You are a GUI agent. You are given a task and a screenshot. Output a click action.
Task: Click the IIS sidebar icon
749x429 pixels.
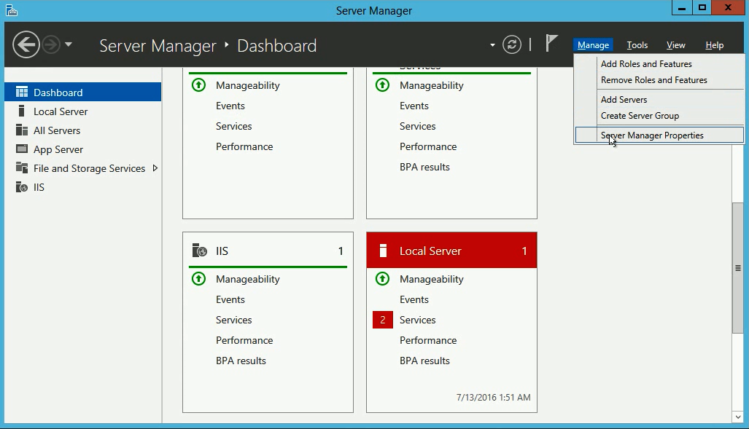pyautogui.click(x=22, y=187)
